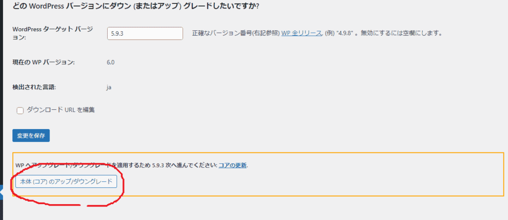The height and width of the screenshot is (220, 508).
Task: Click the blue arrow on the left sidebar
Action: point(1,192)
